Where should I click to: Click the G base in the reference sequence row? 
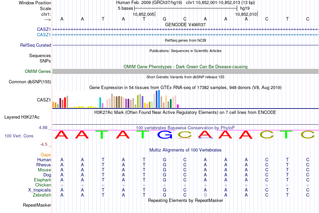pos(165,19)
